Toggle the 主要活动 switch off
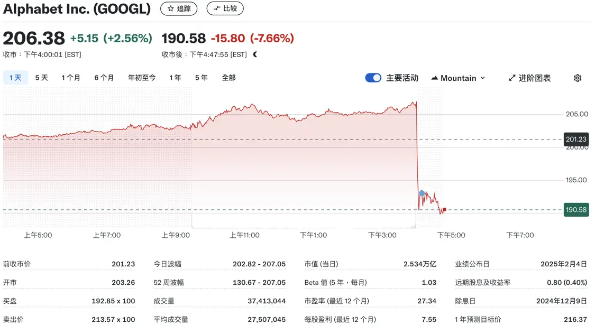595x334 pixels. 373,78
